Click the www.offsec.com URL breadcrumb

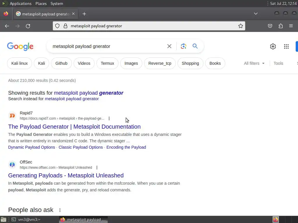[56, 168]
